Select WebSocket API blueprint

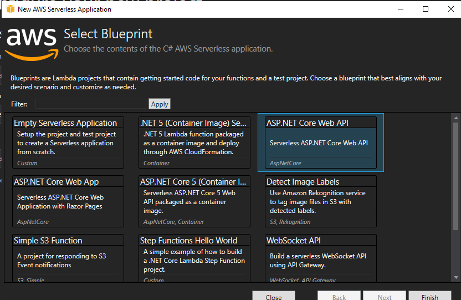tap(321, 258)
